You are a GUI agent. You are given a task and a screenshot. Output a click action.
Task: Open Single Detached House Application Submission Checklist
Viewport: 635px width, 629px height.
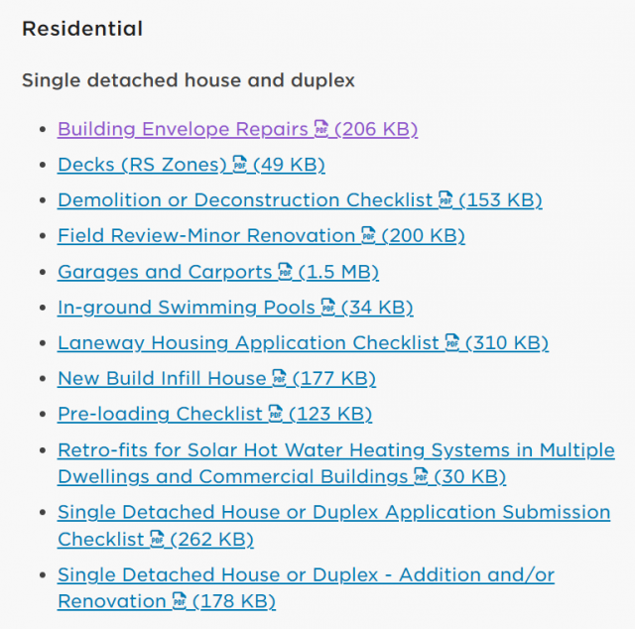pos(333,512)
